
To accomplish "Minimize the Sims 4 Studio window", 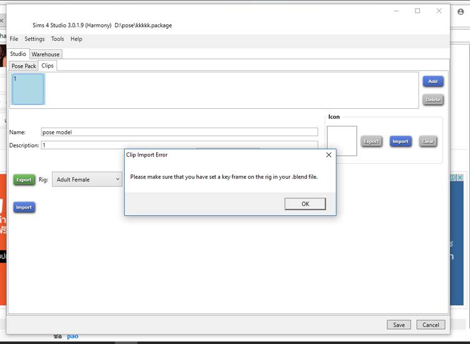I will point(396,11).
